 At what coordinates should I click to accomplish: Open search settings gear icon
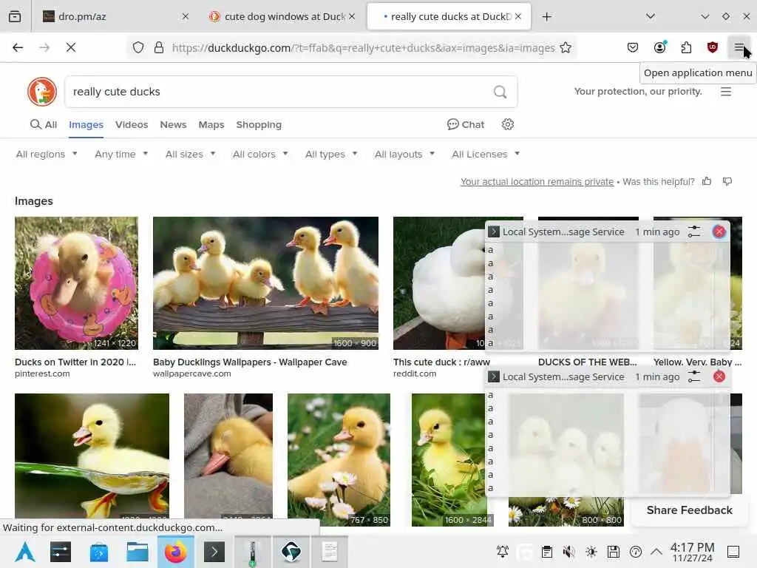[x=507, y=124]
